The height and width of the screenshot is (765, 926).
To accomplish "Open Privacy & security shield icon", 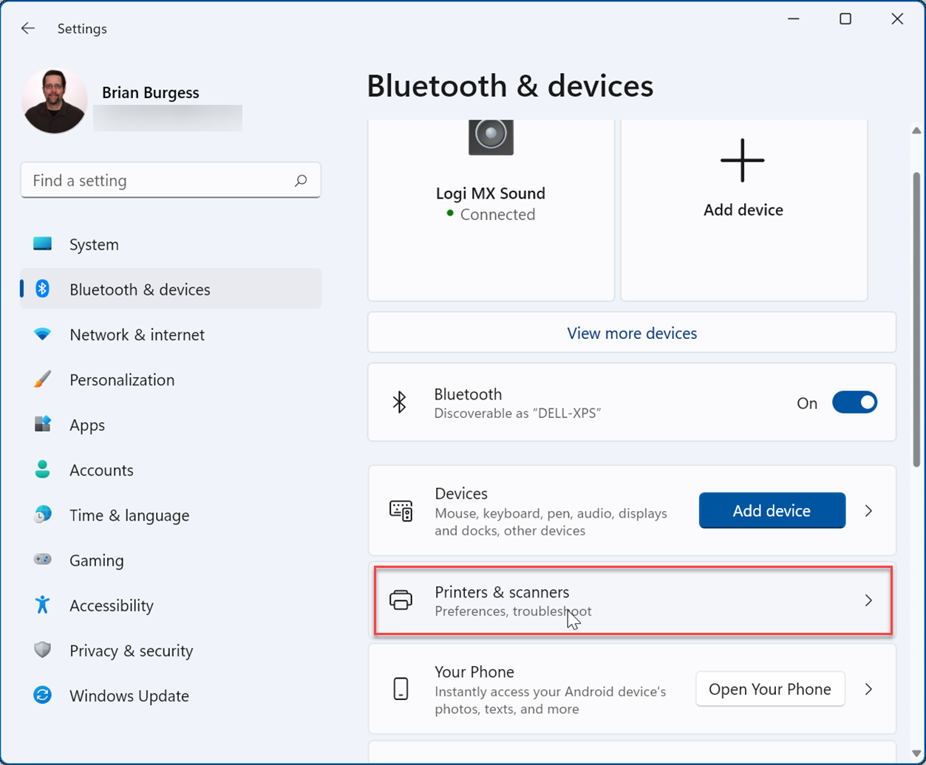I will 42,650.
